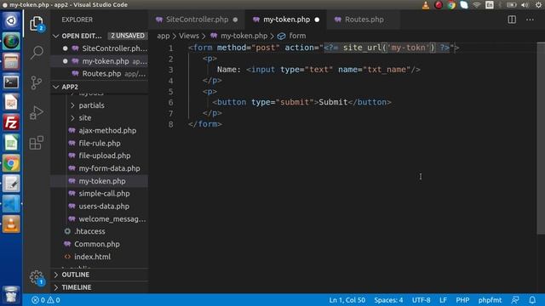
Task: Click the editor vertical scrollbar
Action: coord(541,139)
